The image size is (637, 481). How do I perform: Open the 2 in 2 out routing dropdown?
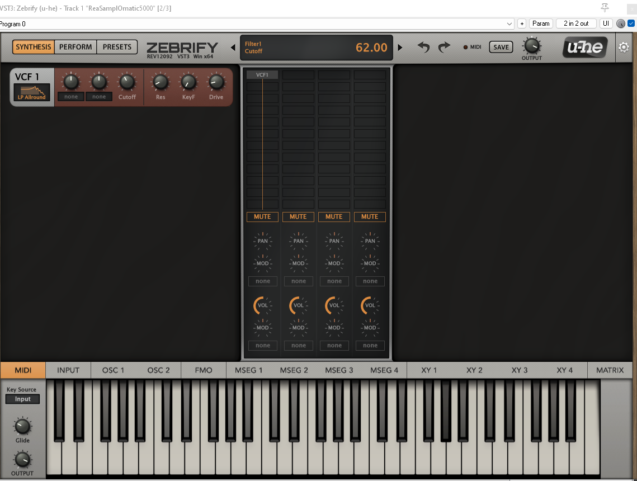click(576, 23)
